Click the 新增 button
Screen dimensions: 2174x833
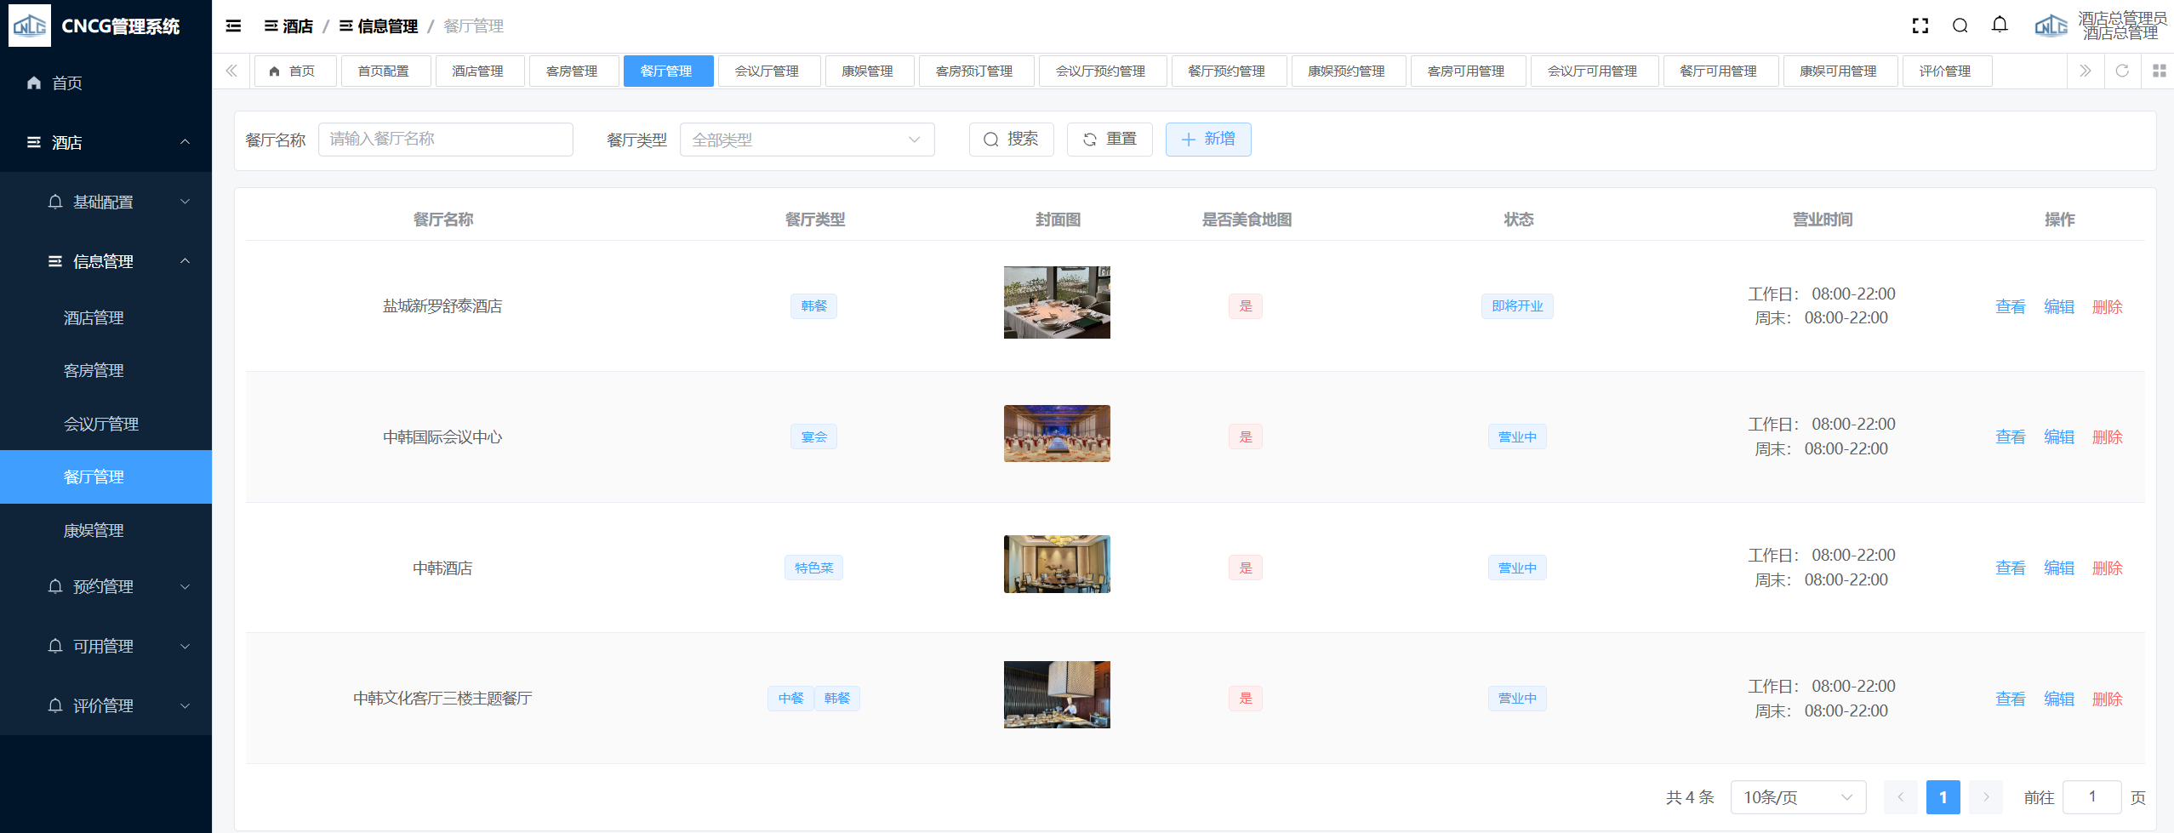point(1207,140)
